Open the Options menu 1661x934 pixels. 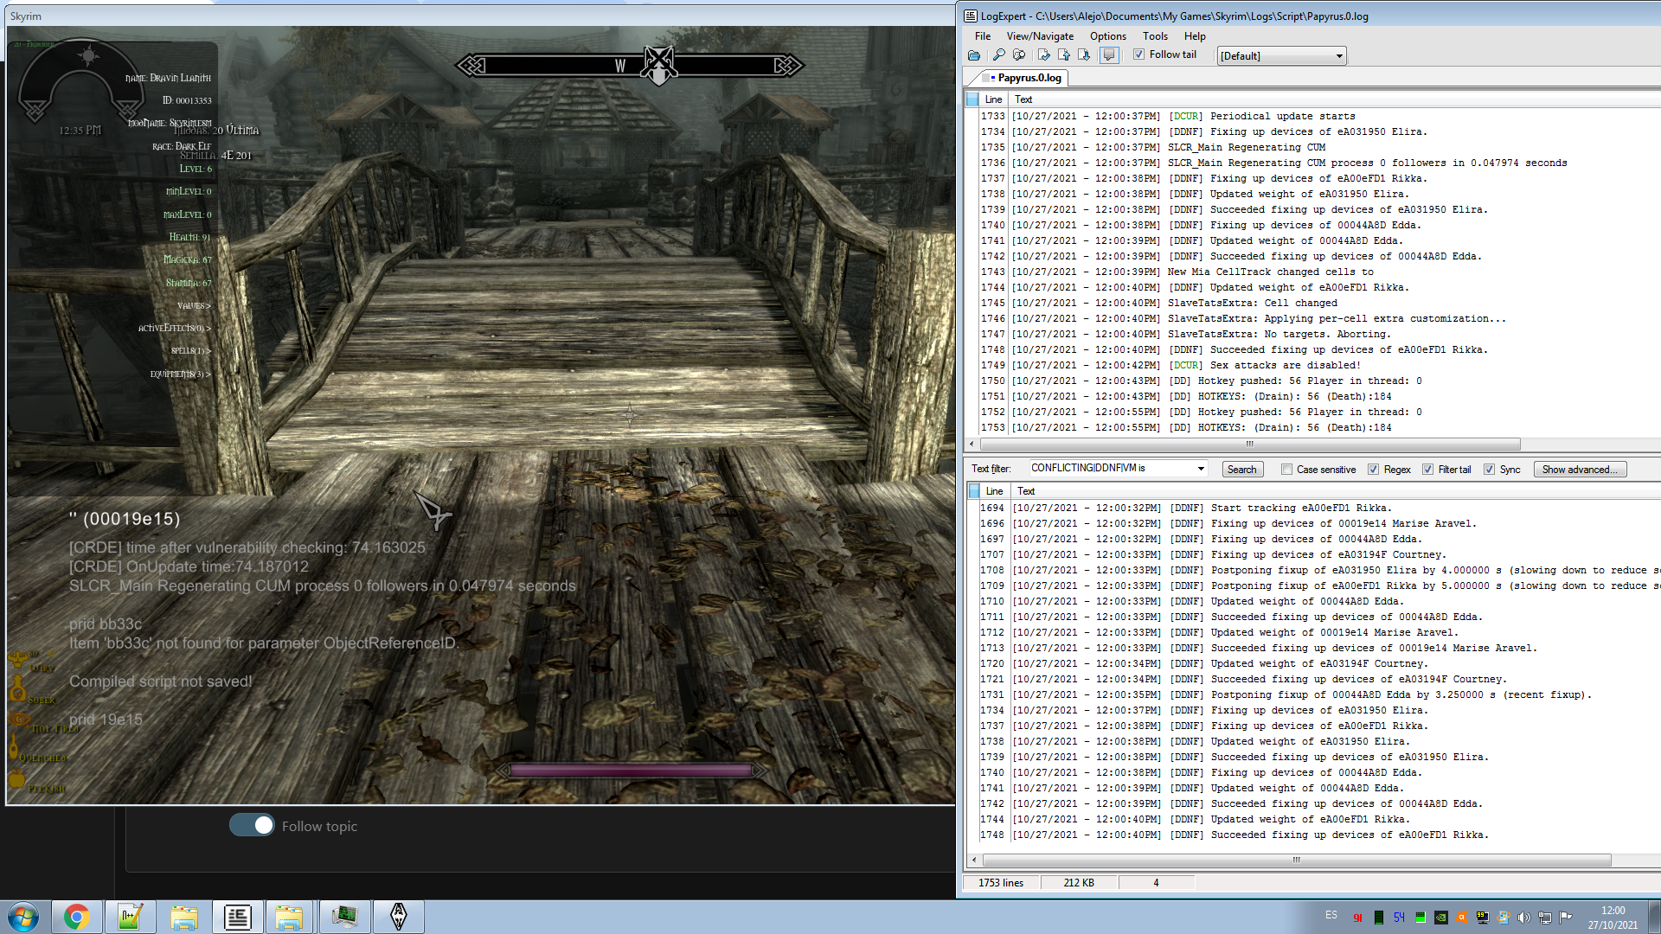tap(1108, 36)
